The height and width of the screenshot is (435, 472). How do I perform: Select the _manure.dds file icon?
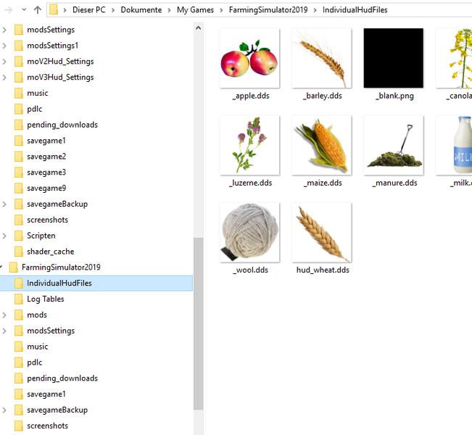393,146
